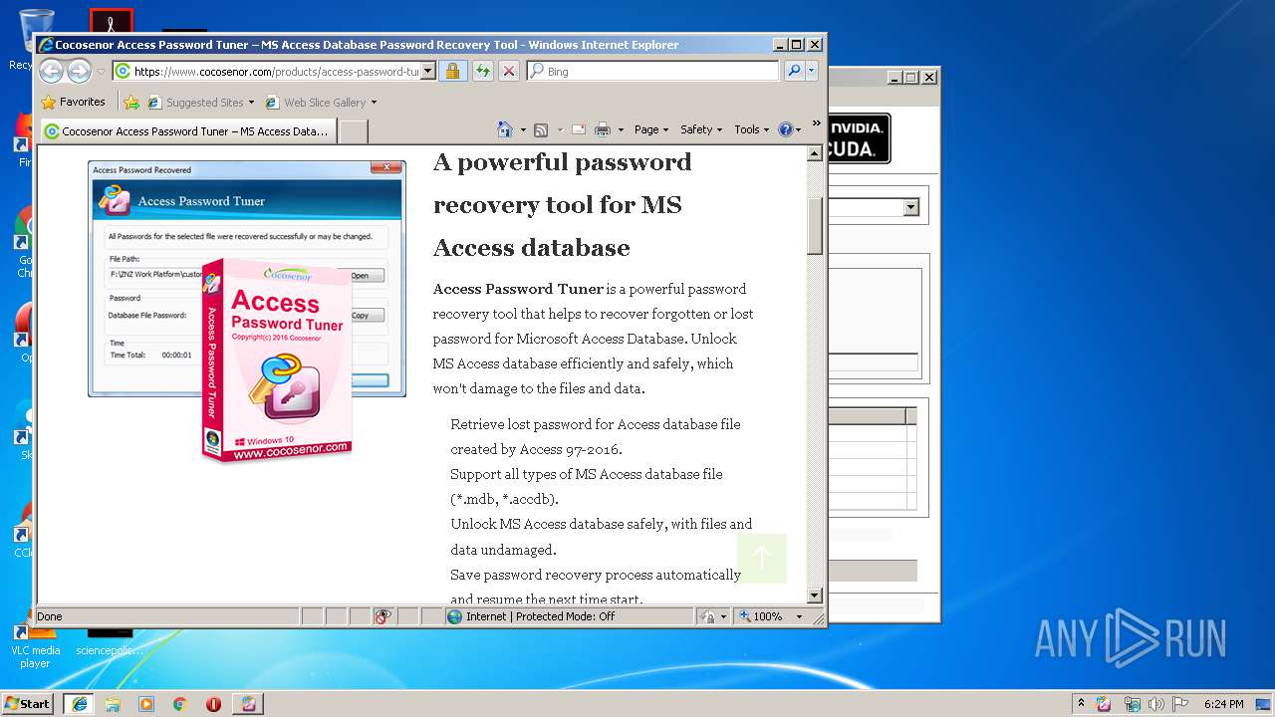Viewport: 1275px width, 717px height.
Task: Expand the Print options dropdown arrow
Action: [621, 129]
